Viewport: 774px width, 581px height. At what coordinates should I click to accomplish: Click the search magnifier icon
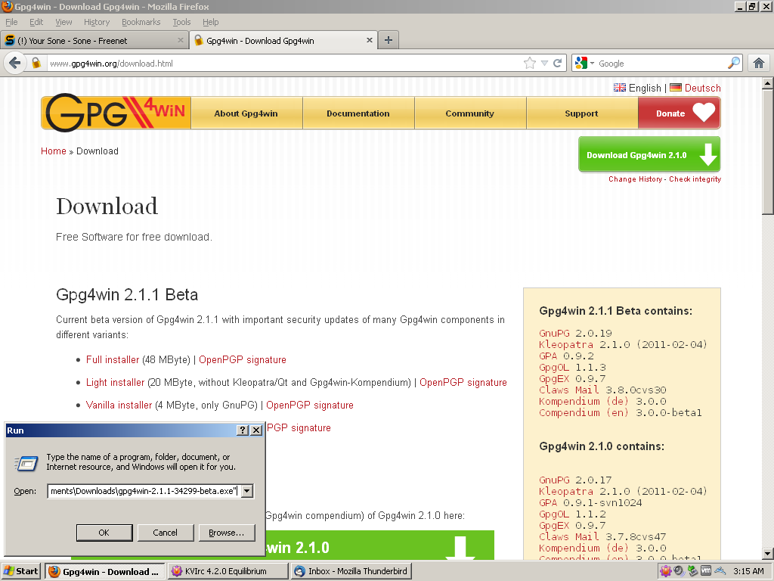[x=734, y=63]
